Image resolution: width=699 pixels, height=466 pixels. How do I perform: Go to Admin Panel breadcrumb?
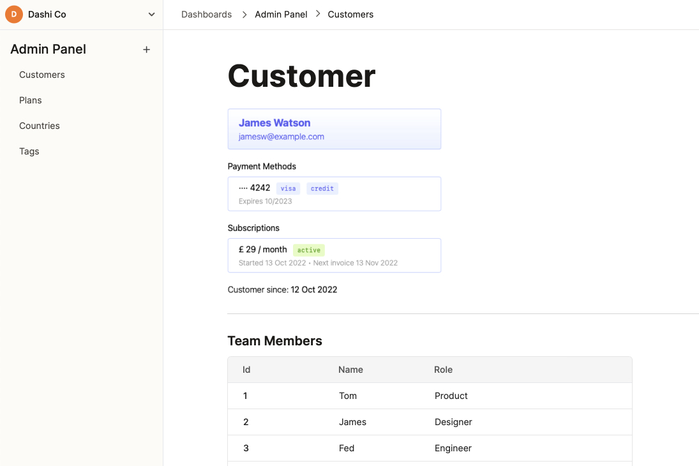281,14
